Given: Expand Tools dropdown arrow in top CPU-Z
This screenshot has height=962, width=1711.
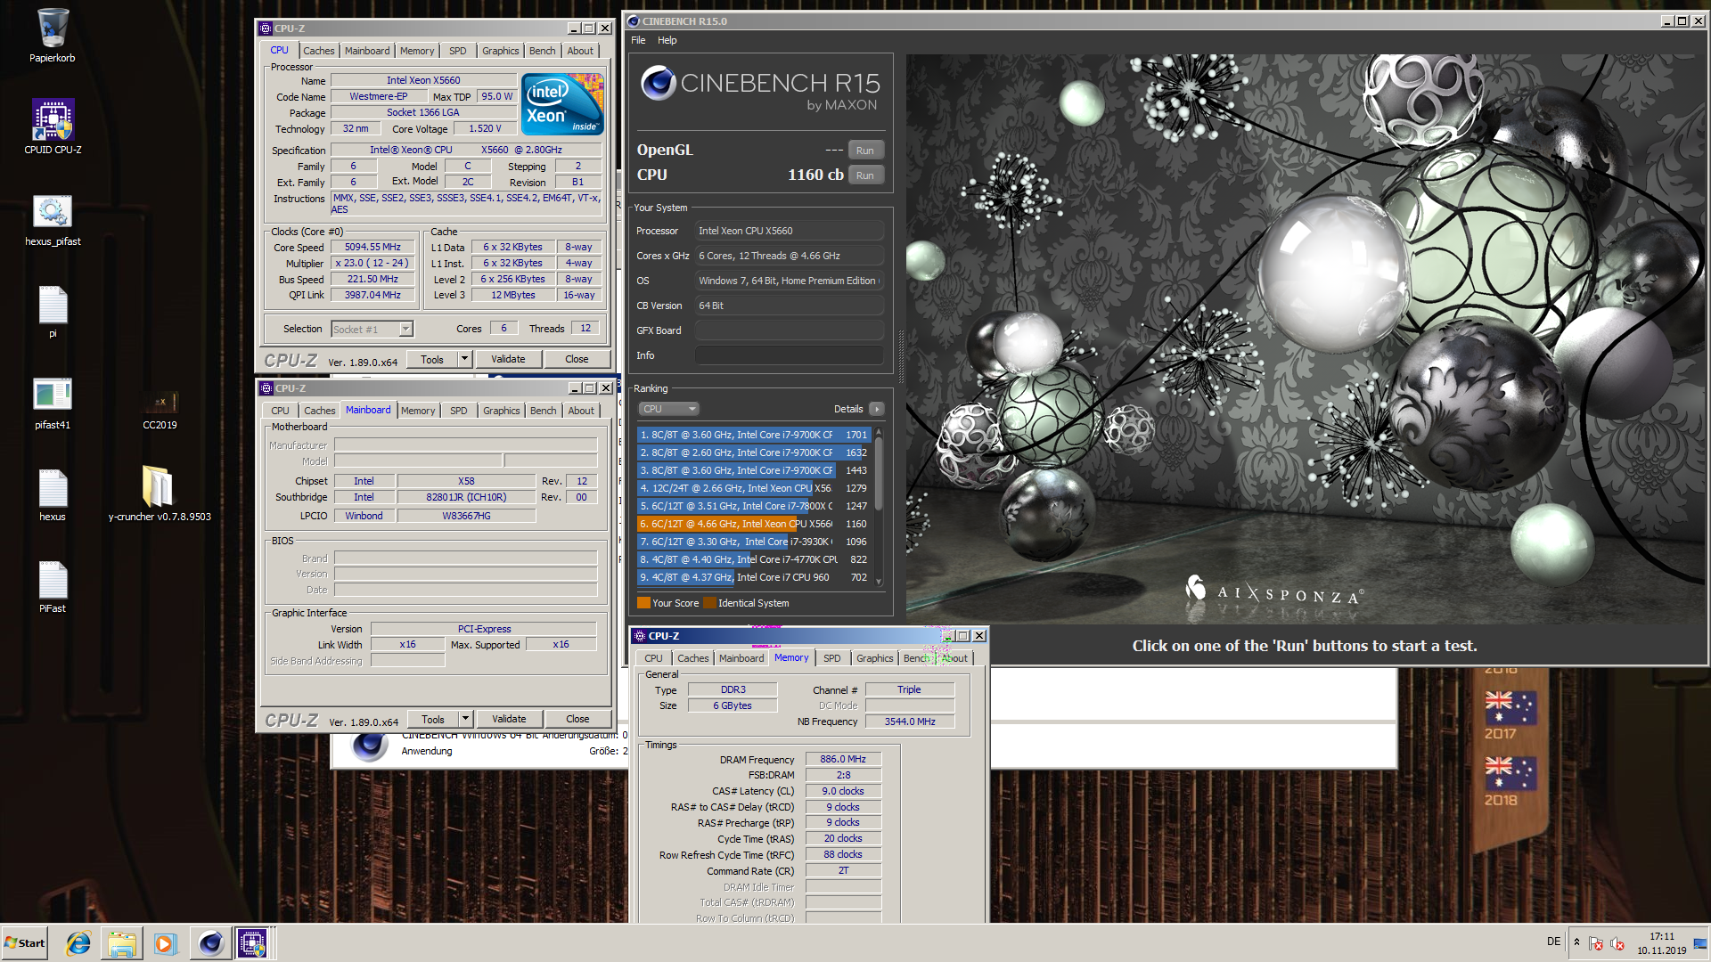Looking at the screenshot, I should pyautogui.click(x=464, y=359).
